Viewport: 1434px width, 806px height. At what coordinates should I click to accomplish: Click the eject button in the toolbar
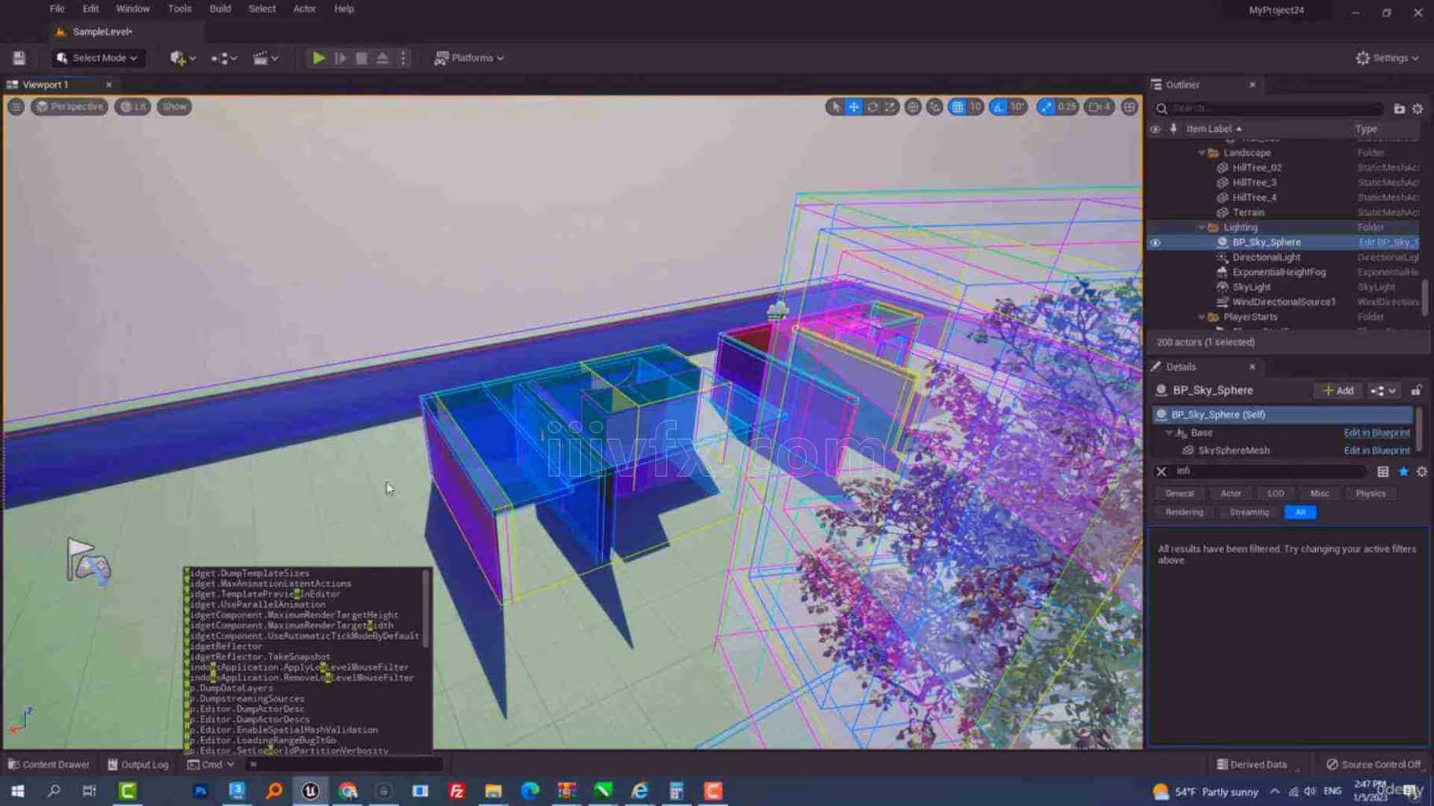tap(383, 58)
